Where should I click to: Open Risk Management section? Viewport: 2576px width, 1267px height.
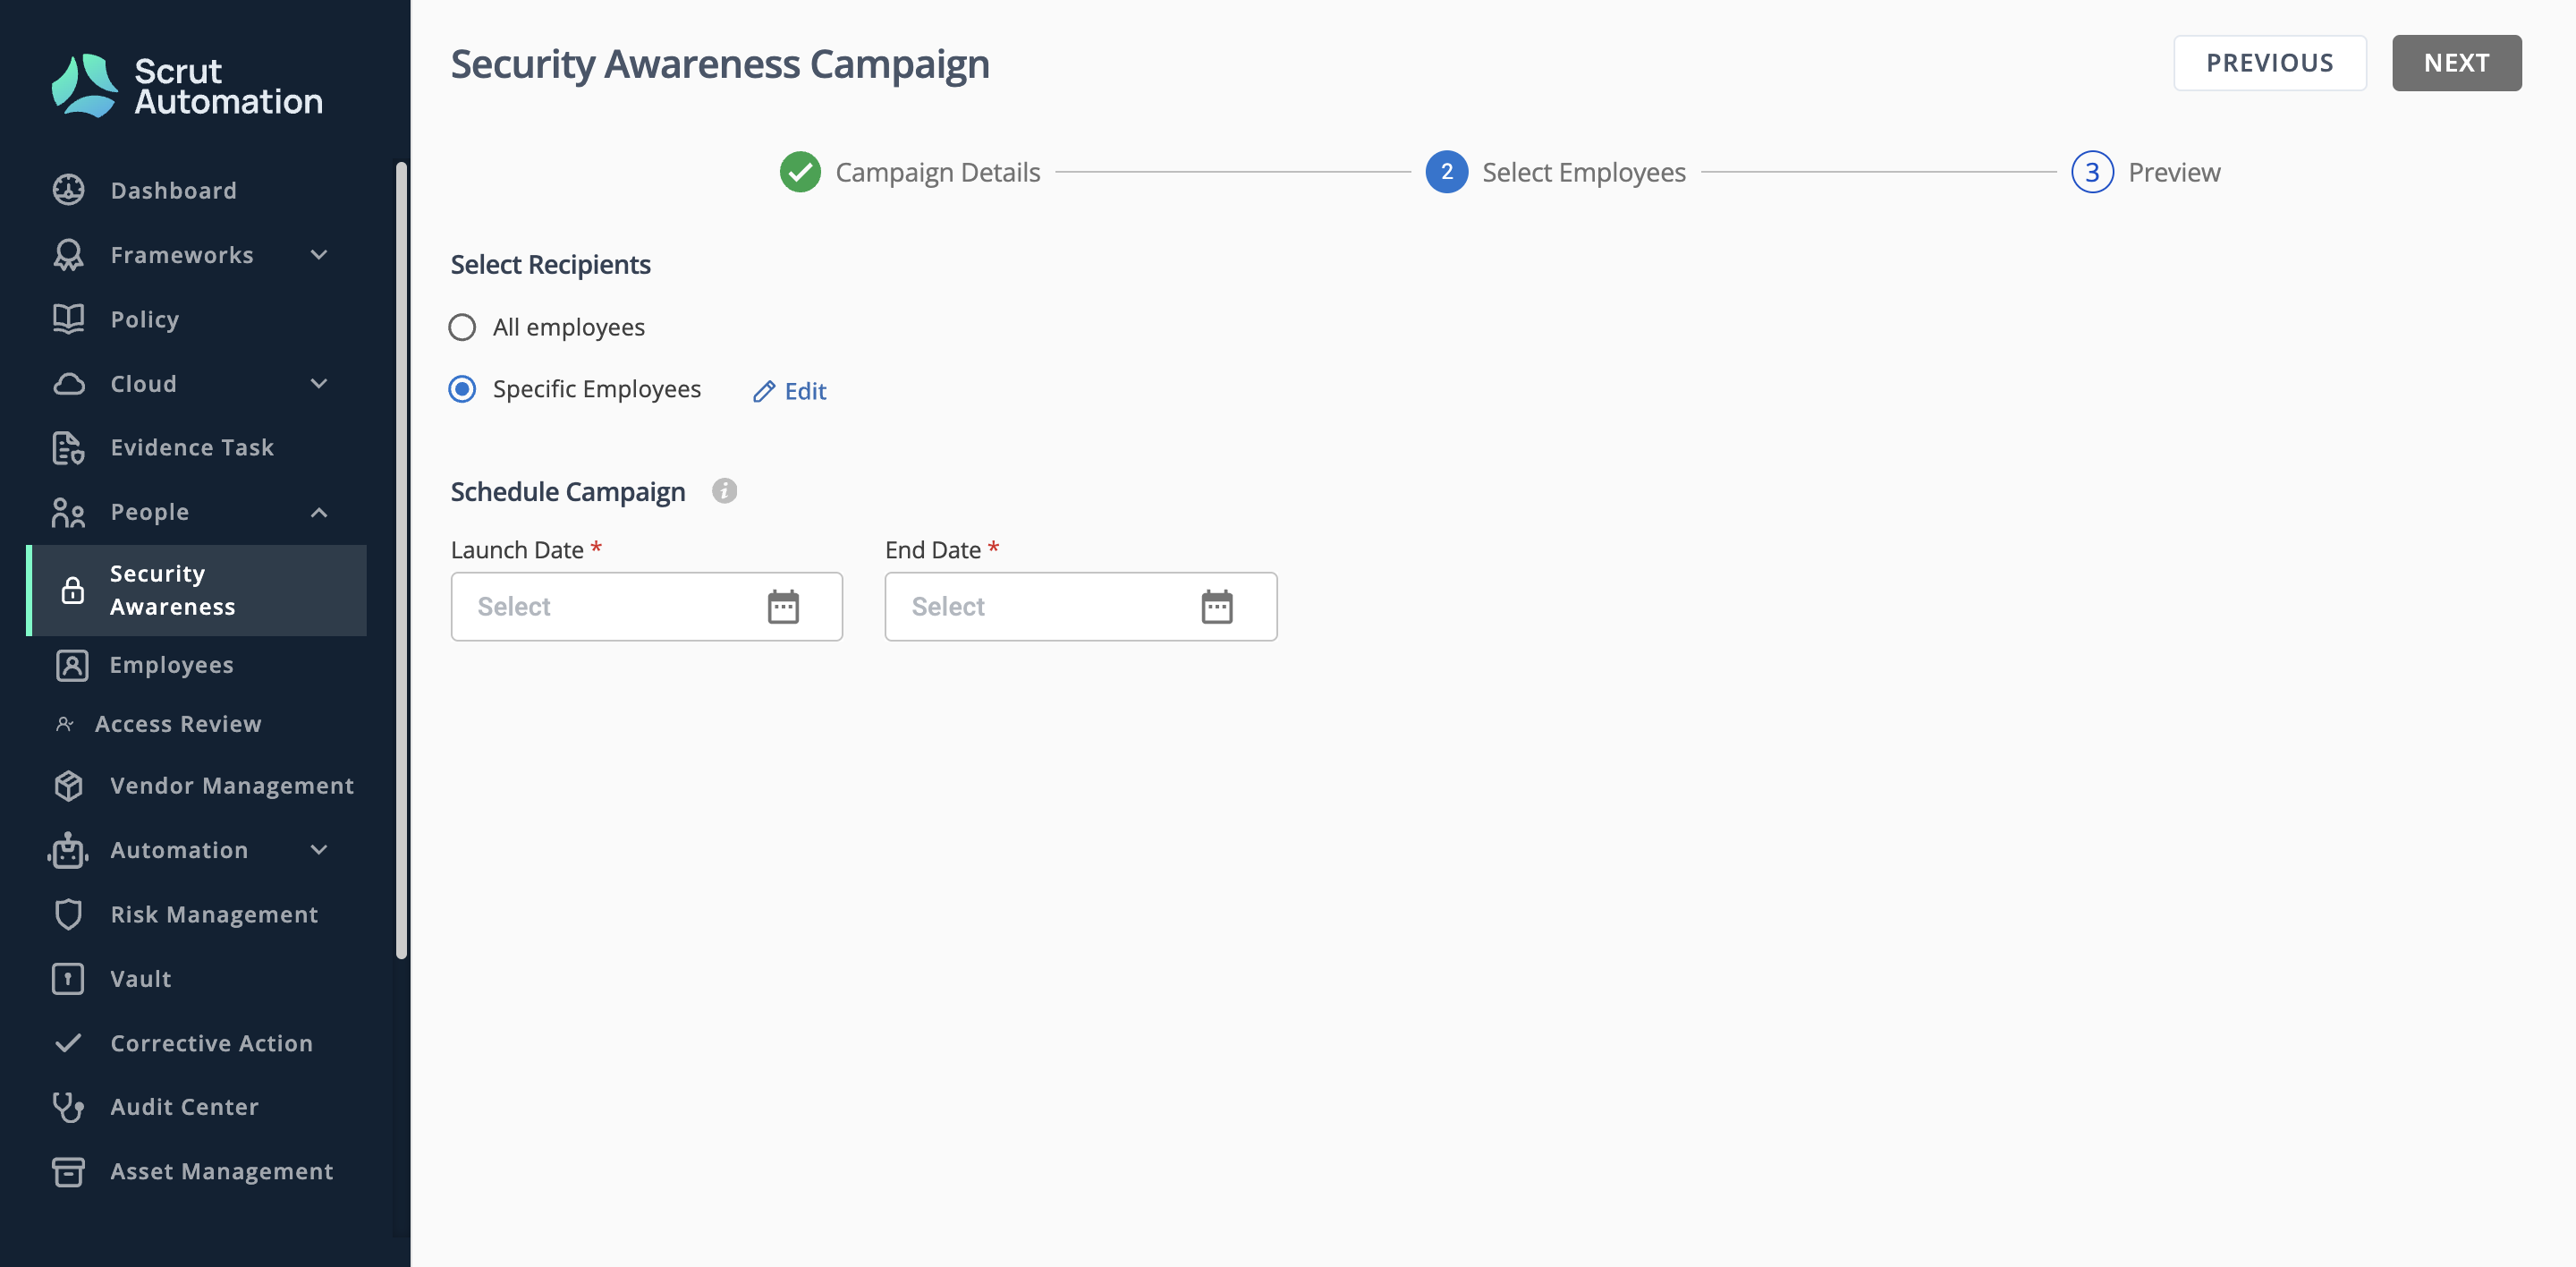click(x=214, y=914)
